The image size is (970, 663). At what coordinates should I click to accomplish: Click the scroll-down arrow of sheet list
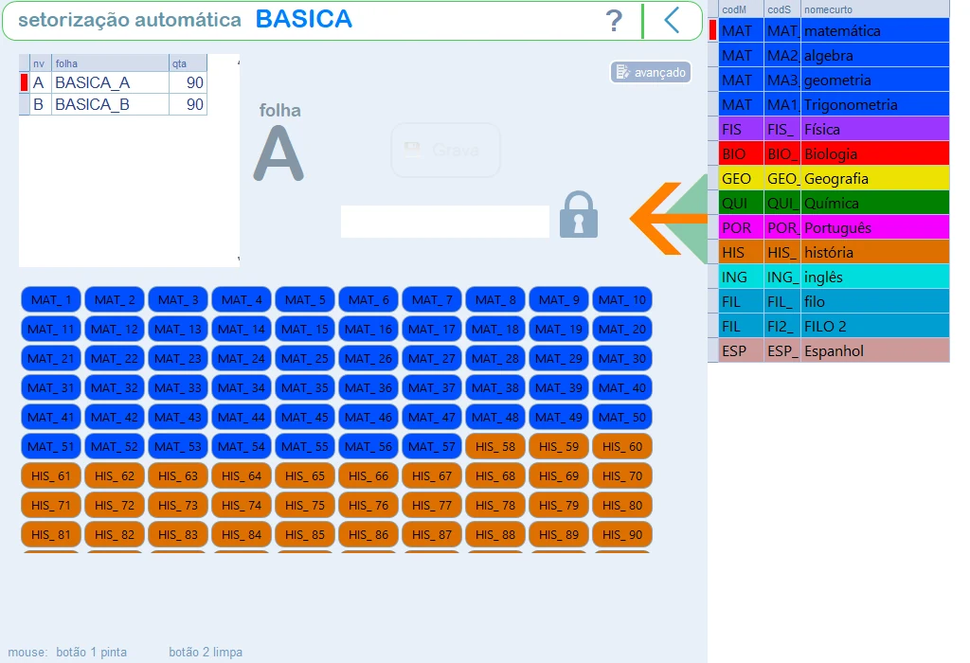[238, 259]
